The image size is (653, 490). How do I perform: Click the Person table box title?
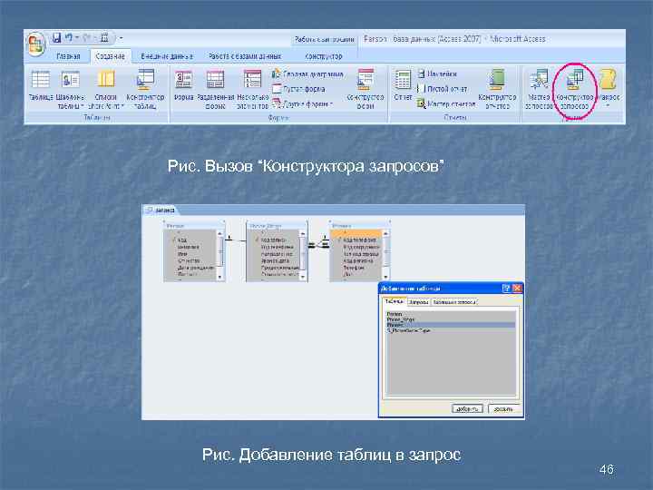[194, 226]
